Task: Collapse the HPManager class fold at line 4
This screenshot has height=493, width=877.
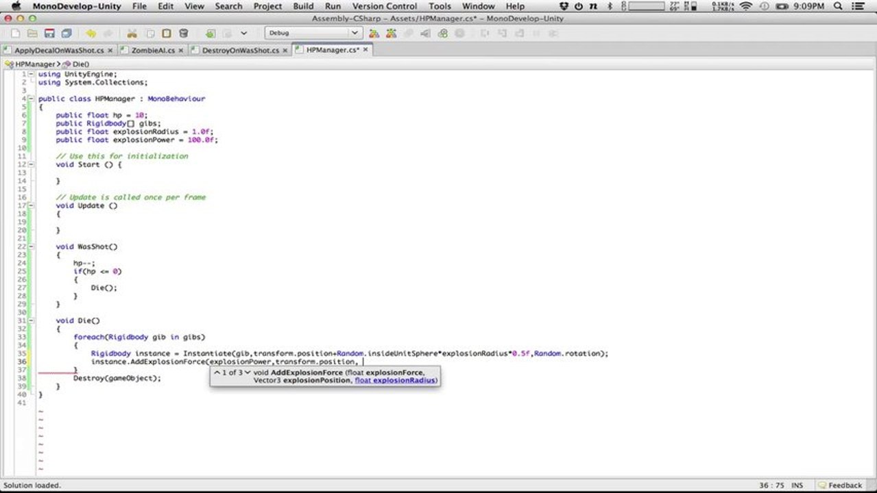Action: coord(31,99)
